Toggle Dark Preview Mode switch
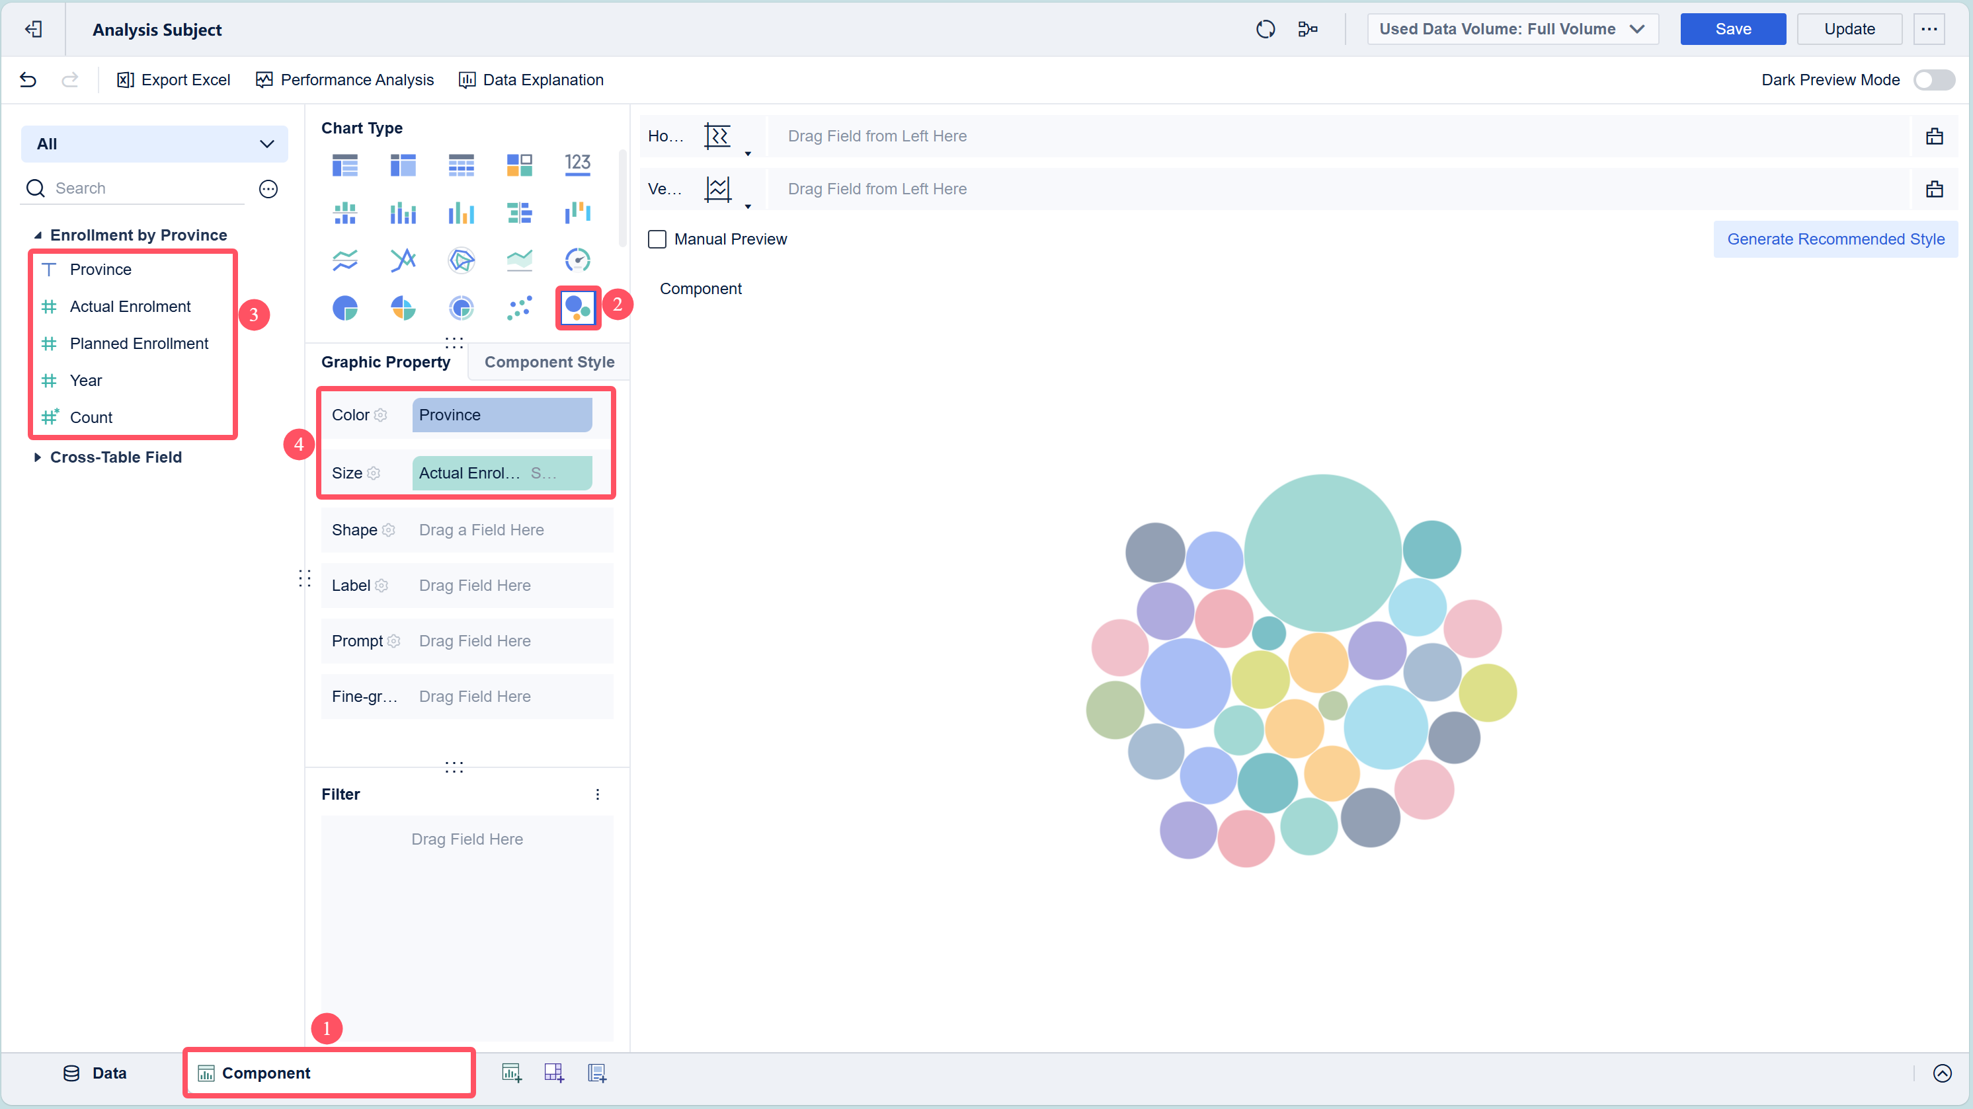Screen dimensions: 1973x1109 click(1933, 79)
